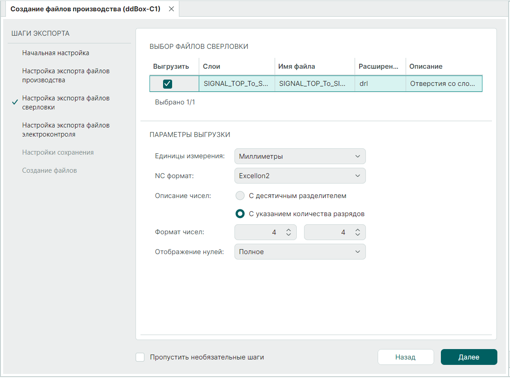Screen dimensions: 510x378
Task: Open Единицы измерения dropdown
Action: pyautogui.click(x=300, y=156)
